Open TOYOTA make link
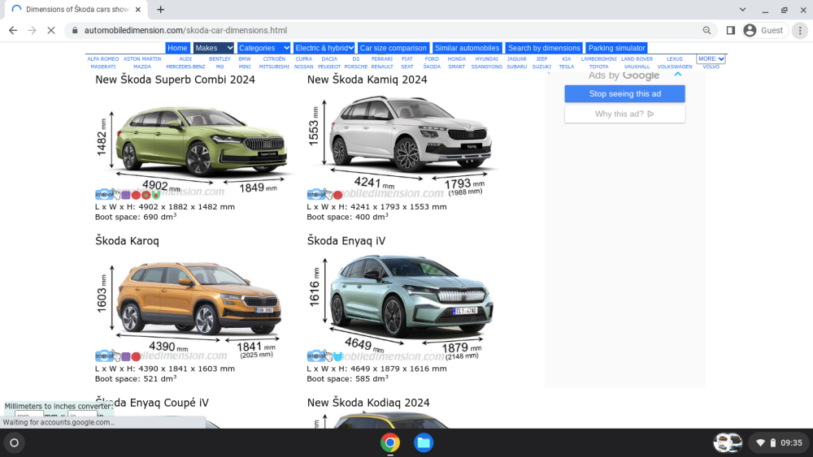 pyautogui.click(x=598, y=67)
